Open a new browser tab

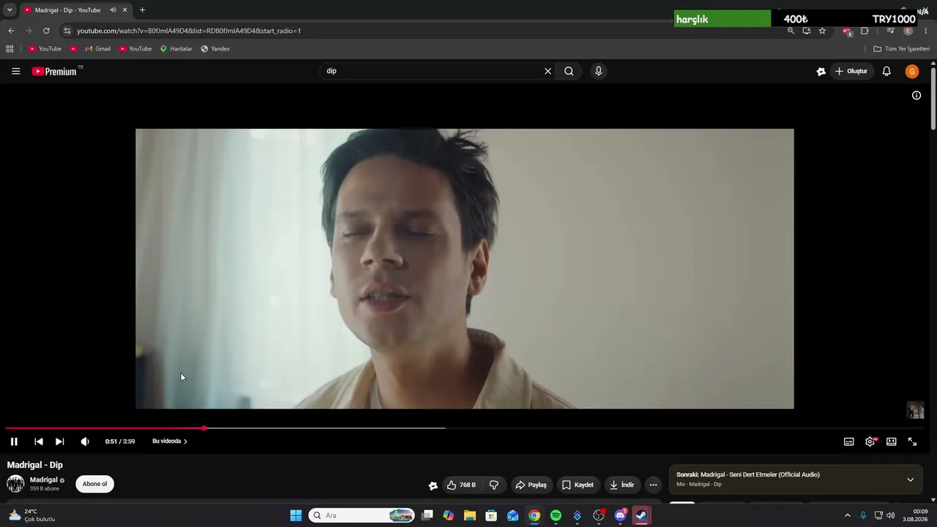[x=142, y=10]
